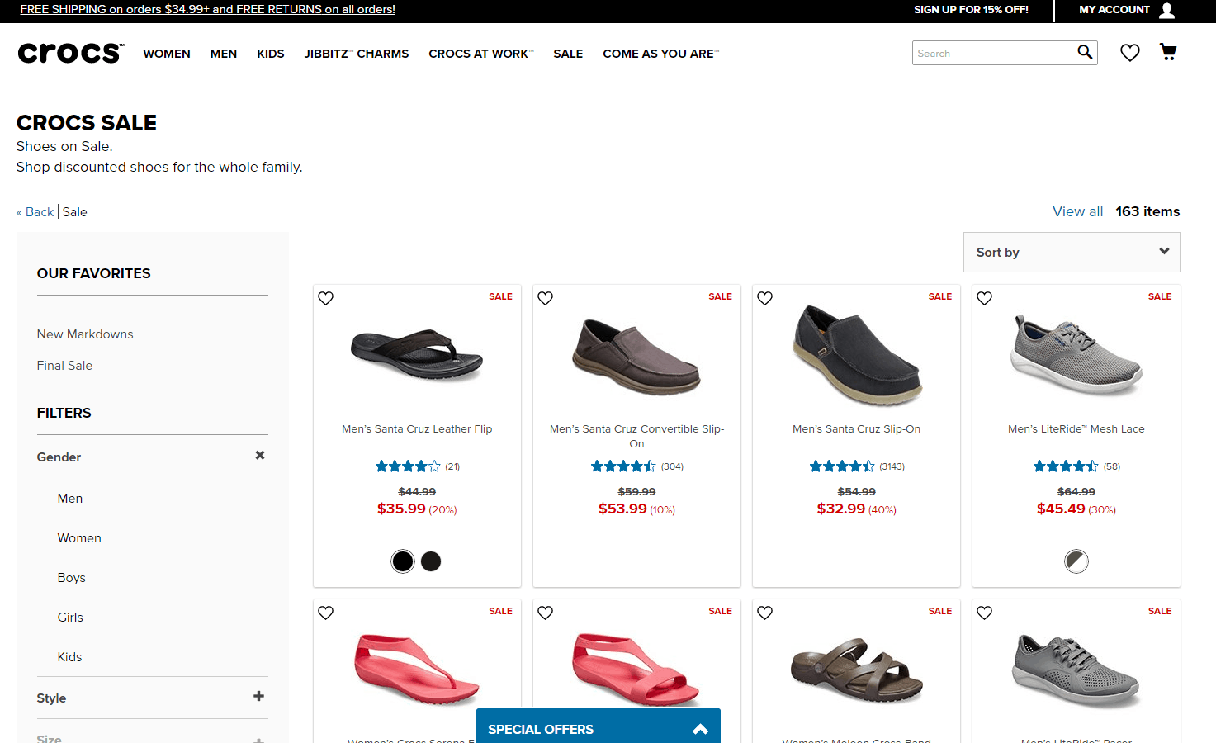Click the $53.99 sale price
The image size is (1216, 743).
tap(622, 509)
